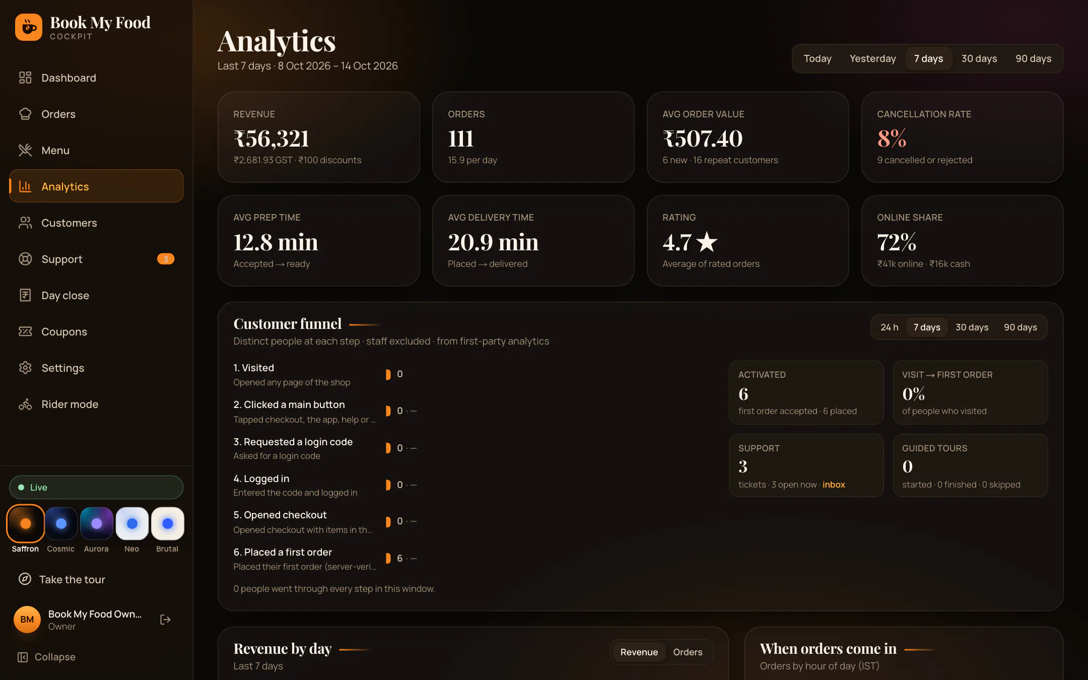Screen dimensions: 1088x680
Task: Switch the date range to Yesterday
Action: [872, 58]
